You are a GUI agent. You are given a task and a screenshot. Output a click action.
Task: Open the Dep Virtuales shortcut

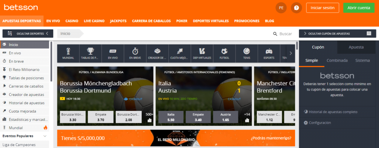click(x=202, y=53)
